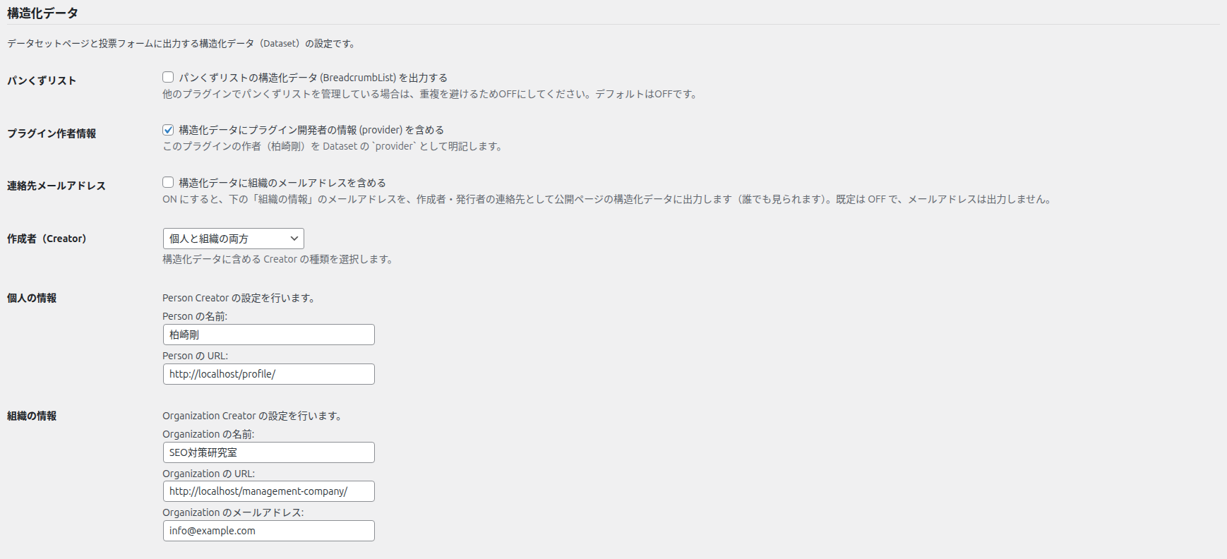Viewport: 1227px width, 559px height.
Task: Click the breadcrumb OFF default help text
Action: coord(431,94)
